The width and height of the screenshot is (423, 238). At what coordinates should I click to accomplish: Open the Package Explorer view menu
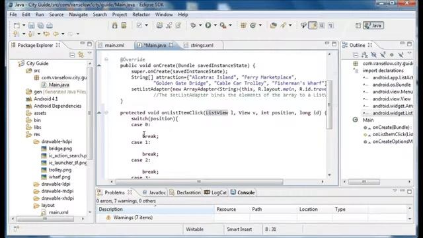89,54
